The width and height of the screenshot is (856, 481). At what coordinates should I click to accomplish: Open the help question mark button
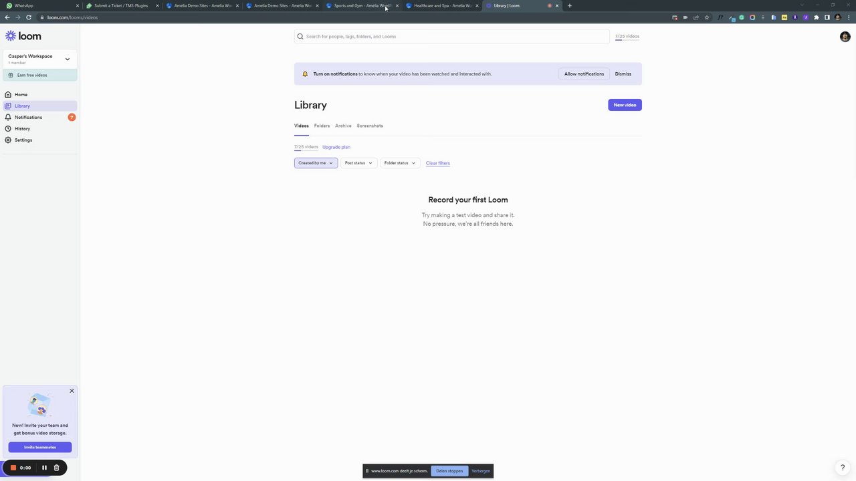click(x=843, y=468)
